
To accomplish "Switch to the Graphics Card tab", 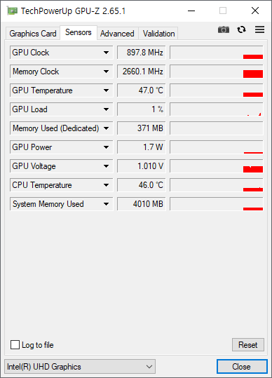I will point(33,33).
